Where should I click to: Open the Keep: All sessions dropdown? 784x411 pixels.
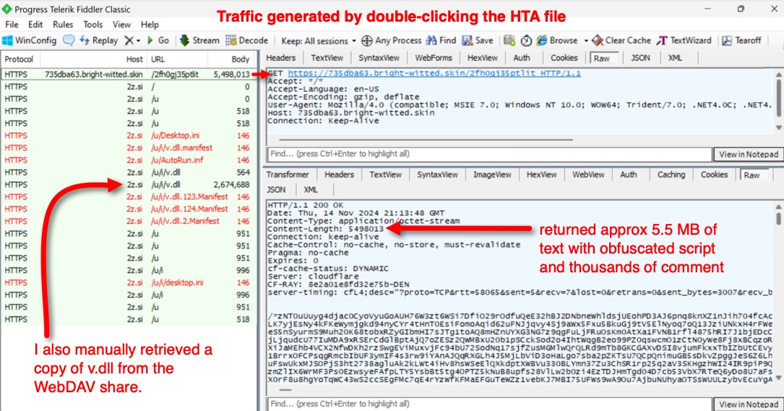[x=319, y=41]
